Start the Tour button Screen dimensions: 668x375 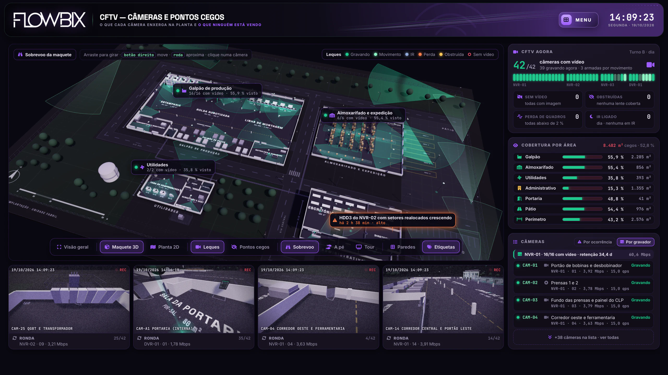tap(365, 247)
